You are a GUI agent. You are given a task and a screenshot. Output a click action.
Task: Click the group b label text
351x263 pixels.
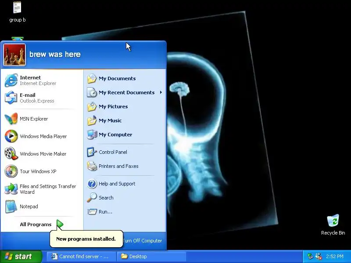tap(18, 20)
